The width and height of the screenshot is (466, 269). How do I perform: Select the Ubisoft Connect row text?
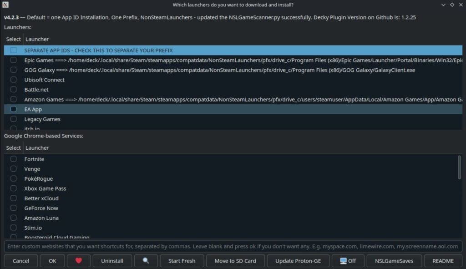44,80
